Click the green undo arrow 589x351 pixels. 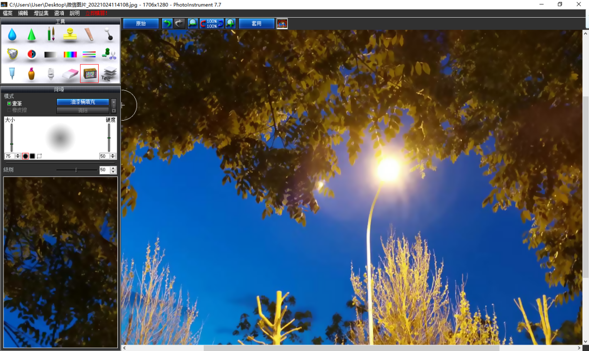click(x=167, y=24)
